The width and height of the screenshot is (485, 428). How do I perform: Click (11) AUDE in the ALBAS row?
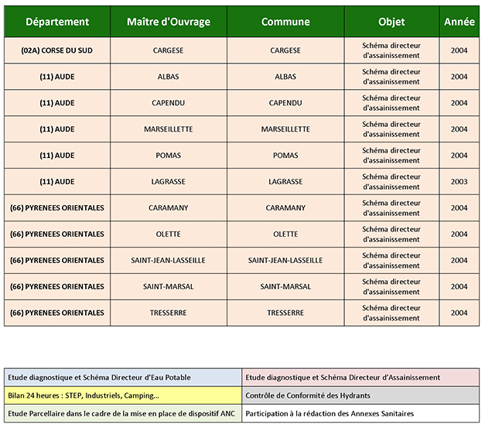[x=57, y=77]
